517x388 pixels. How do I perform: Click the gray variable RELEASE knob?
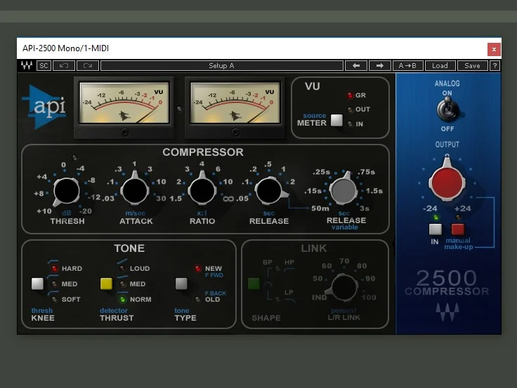click(x=343, y=189)
